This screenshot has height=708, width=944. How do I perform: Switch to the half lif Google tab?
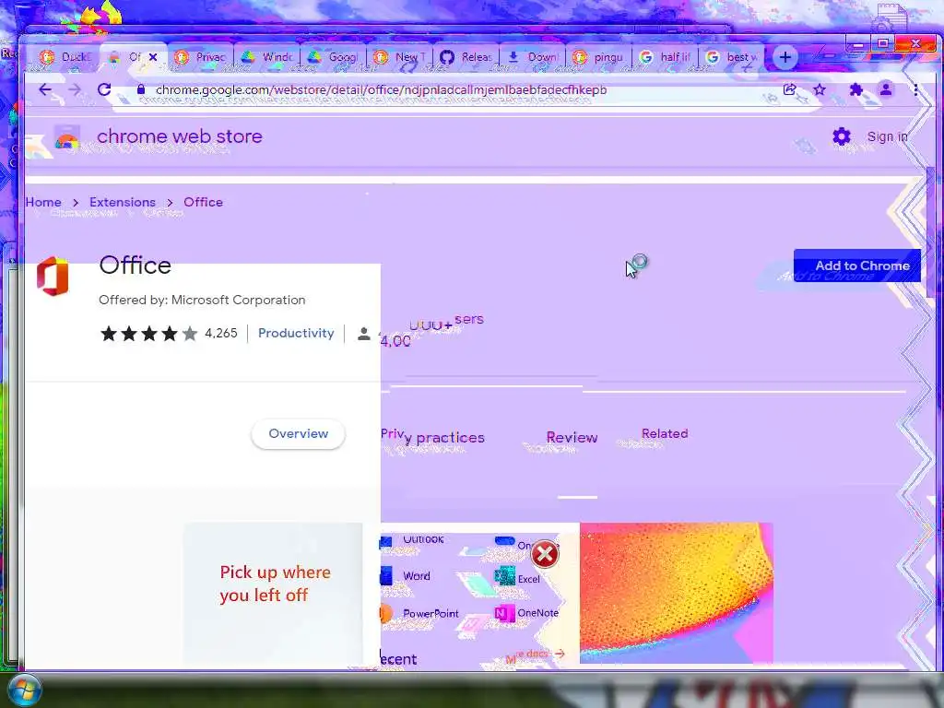pyautogui.click(x=665, y=57)
